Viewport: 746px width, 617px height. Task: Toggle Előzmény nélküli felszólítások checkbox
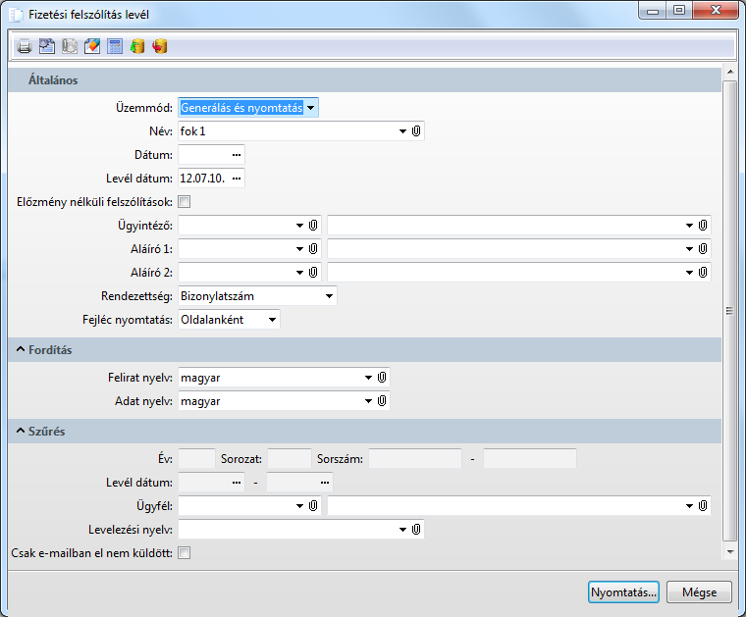click(x=185, y=201)
